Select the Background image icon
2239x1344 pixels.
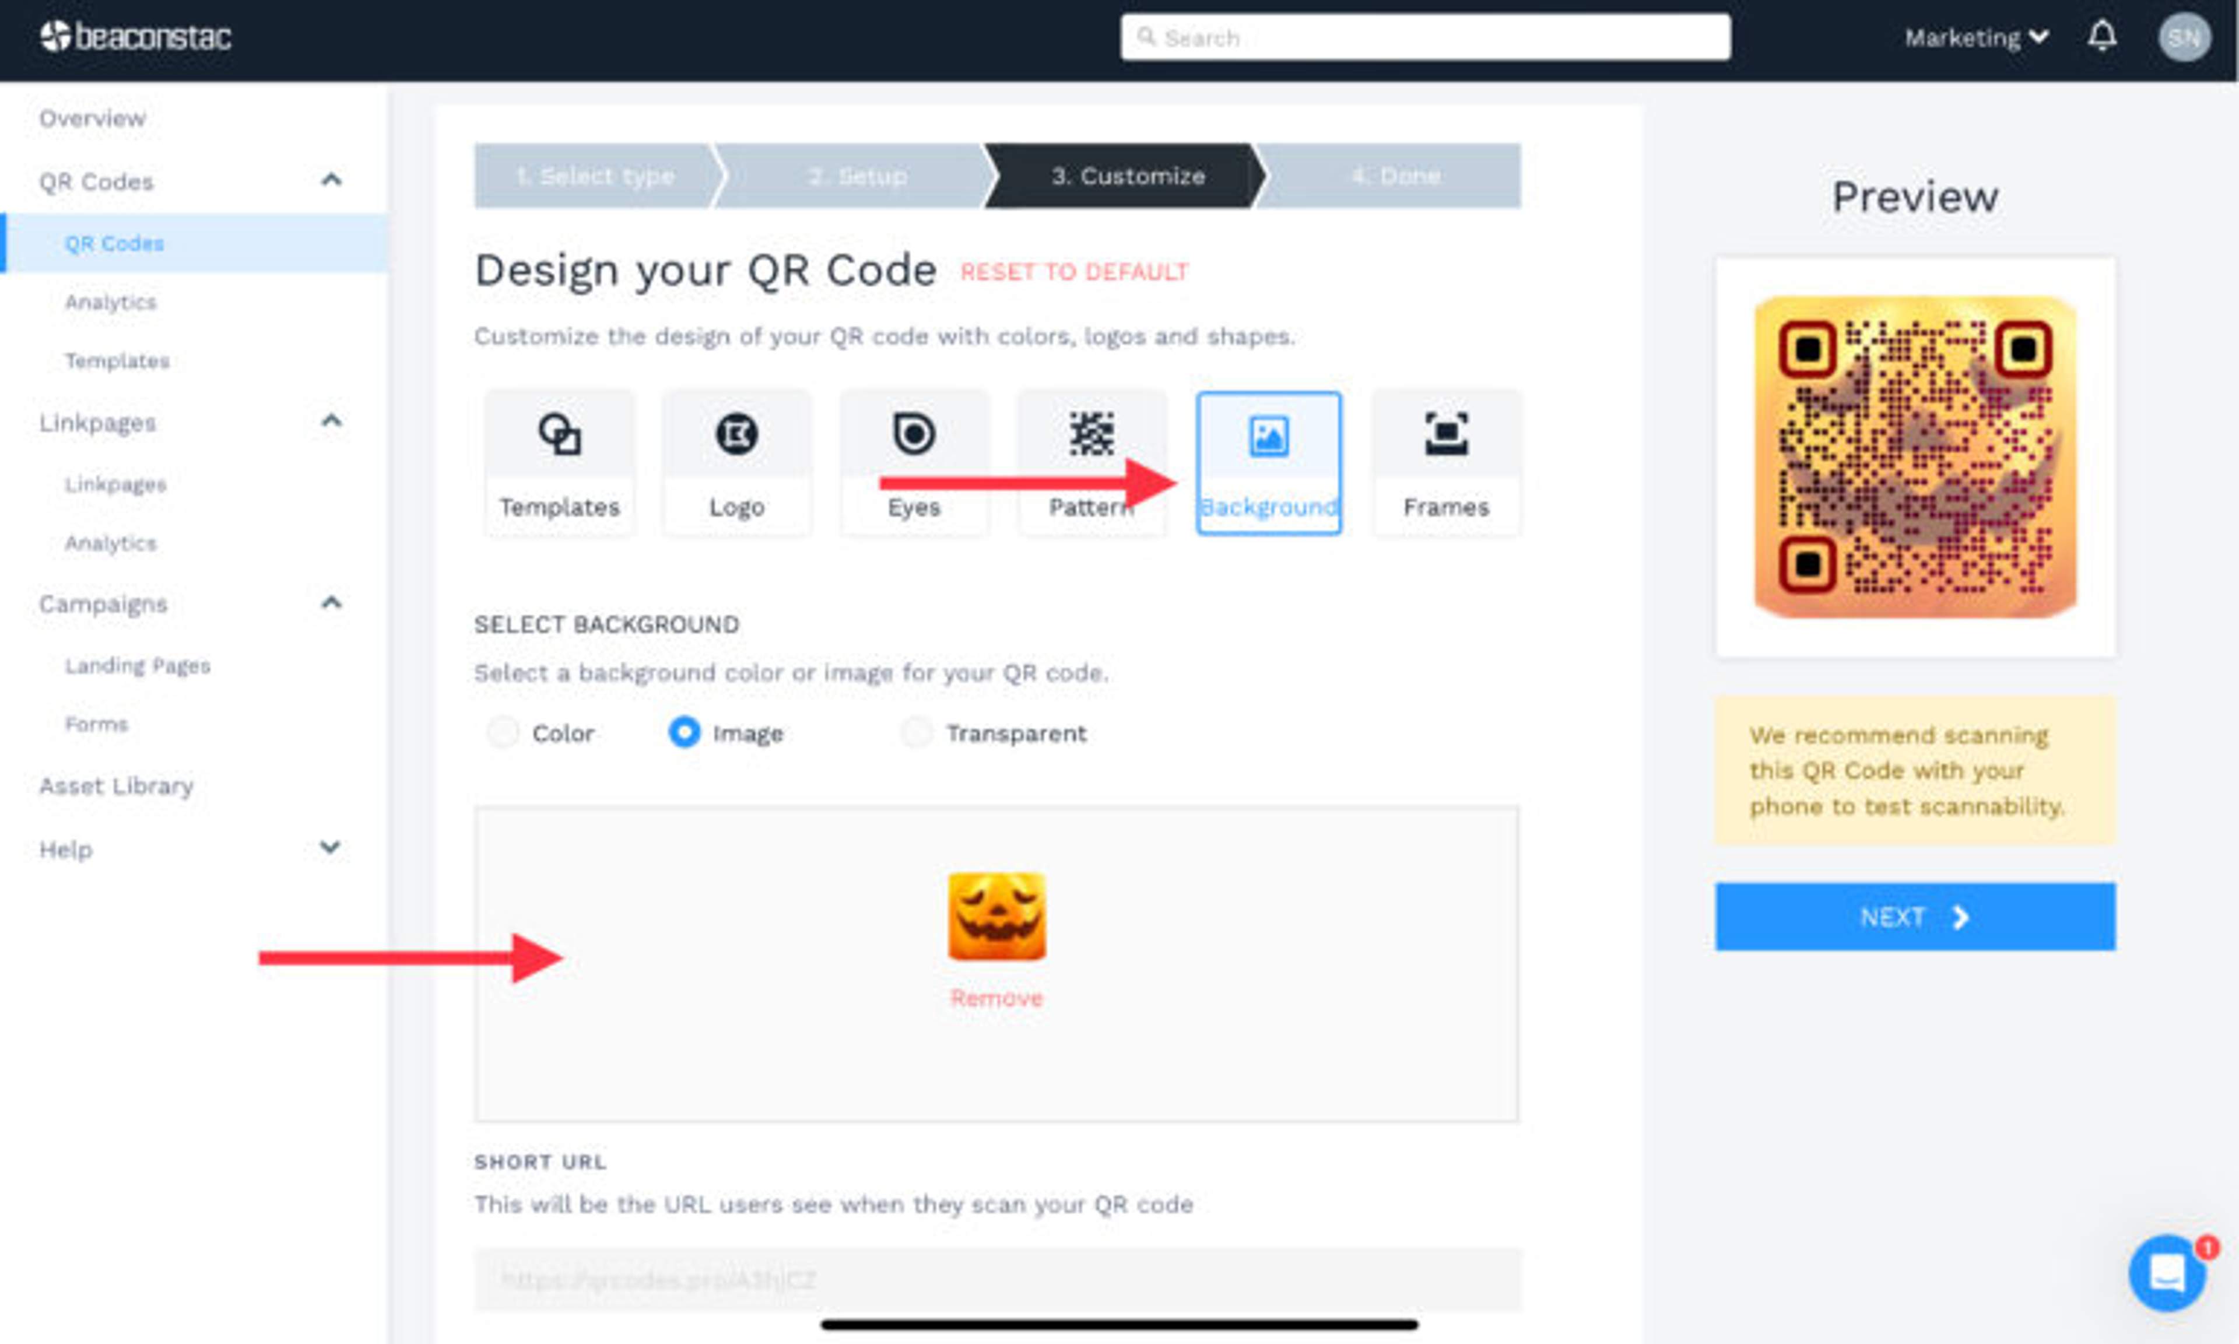pos(1268,437)
